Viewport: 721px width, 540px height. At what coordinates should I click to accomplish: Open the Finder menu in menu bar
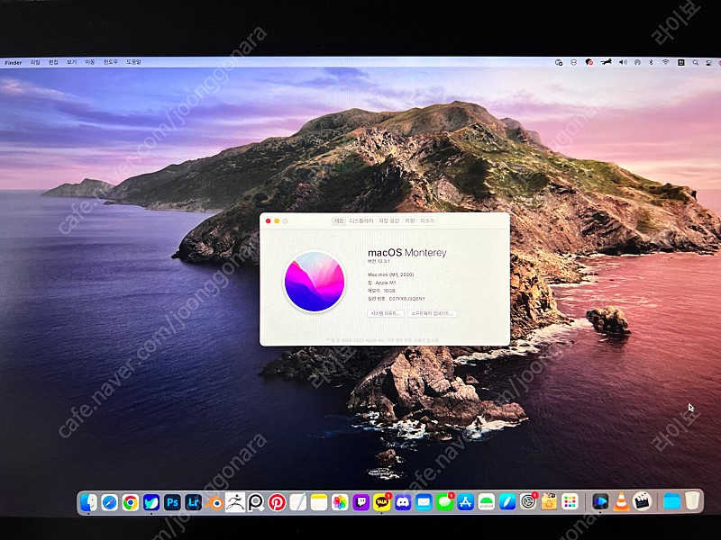pos(14,62)
